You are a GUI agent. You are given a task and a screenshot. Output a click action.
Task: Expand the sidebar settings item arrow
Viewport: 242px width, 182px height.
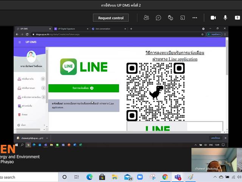(x=44, y=125)
